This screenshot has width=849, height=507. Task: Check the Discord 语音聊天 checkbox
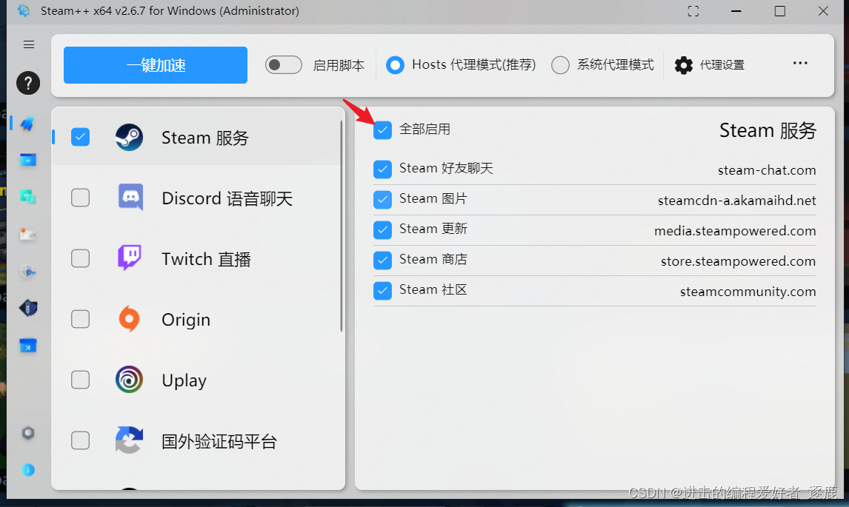click(80, 198)
